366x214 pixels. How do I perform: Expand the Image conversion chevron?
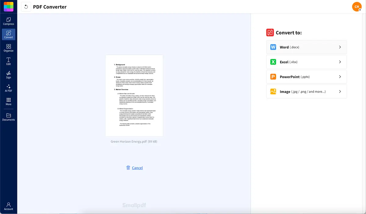point(340,91)
